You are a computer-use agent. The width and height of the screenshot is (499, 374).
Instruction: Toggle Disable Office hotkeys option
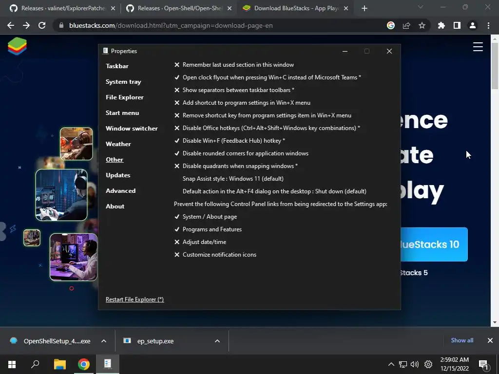pos(267,128)
